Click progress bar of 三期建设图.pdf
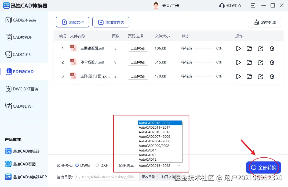Viewport: 288px width, 187px height. tap(204, 48)
